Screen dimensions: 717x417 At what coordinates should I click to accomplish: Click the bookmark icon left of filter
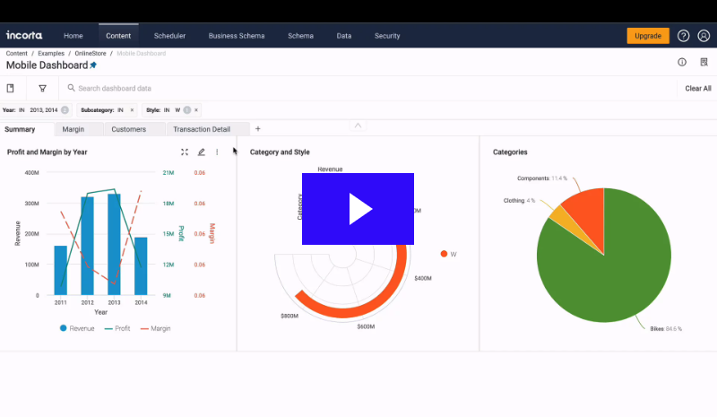pos(11,89)
